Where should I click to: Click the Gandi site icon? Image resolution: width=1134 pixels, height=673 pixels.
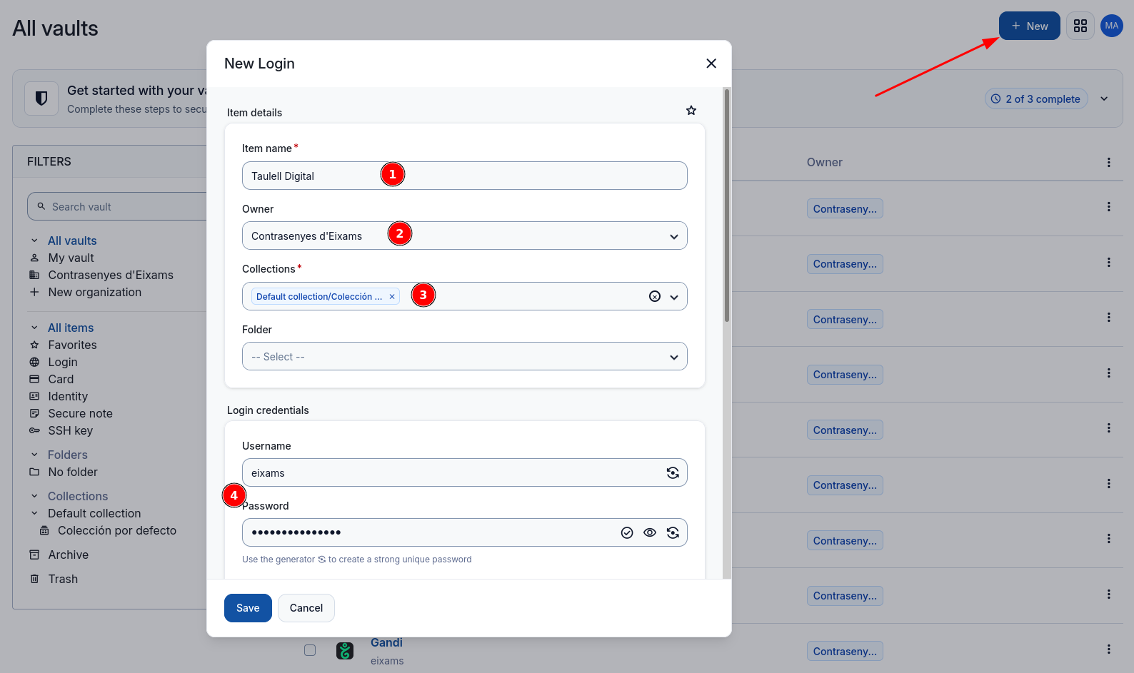[345, 650]
